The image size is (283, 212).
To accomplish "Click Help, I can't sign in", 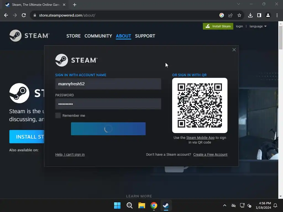I will tap(70, 155).
